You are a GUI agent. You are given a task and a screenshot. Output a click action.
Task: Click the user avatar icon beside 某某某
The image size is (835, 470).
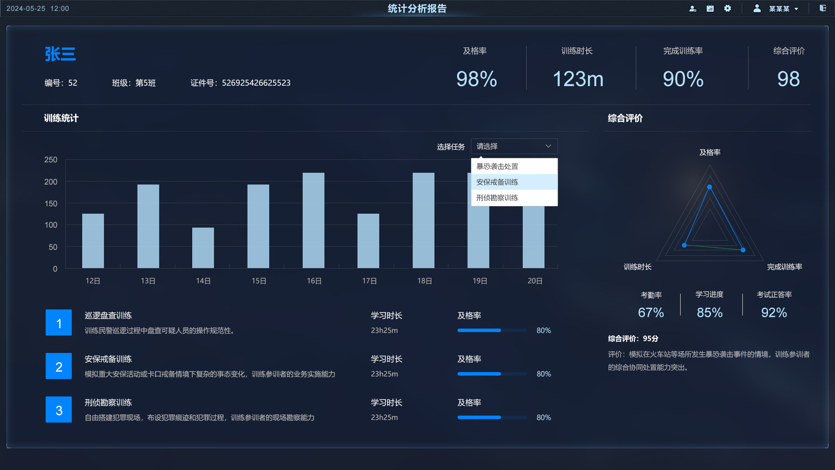[x=757, y=8]
